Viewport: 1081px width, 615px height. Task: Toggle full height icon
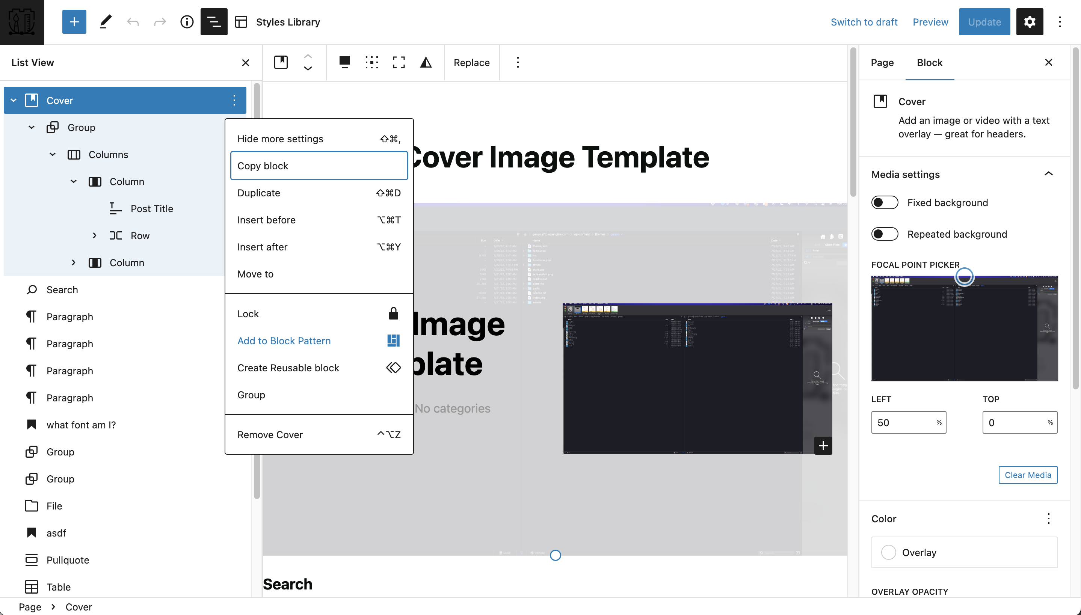point(399,62)
